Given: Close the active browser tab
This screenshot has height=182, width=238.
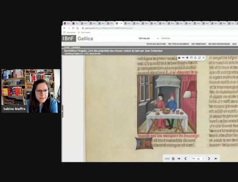Looking at the screenshot, I should pyautogui.click(x=121, y=23).
